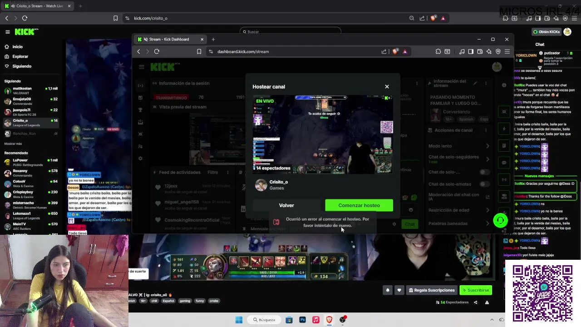Open new tab in dashboard window
The height and width of the screenshot is (327, 581).
213,39
